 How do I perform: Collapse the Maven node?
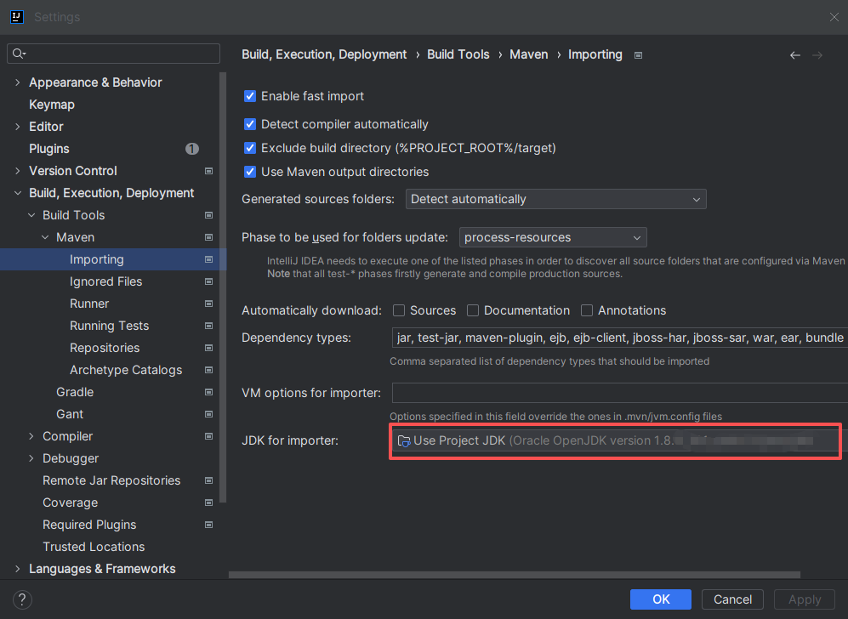(45, 237)
